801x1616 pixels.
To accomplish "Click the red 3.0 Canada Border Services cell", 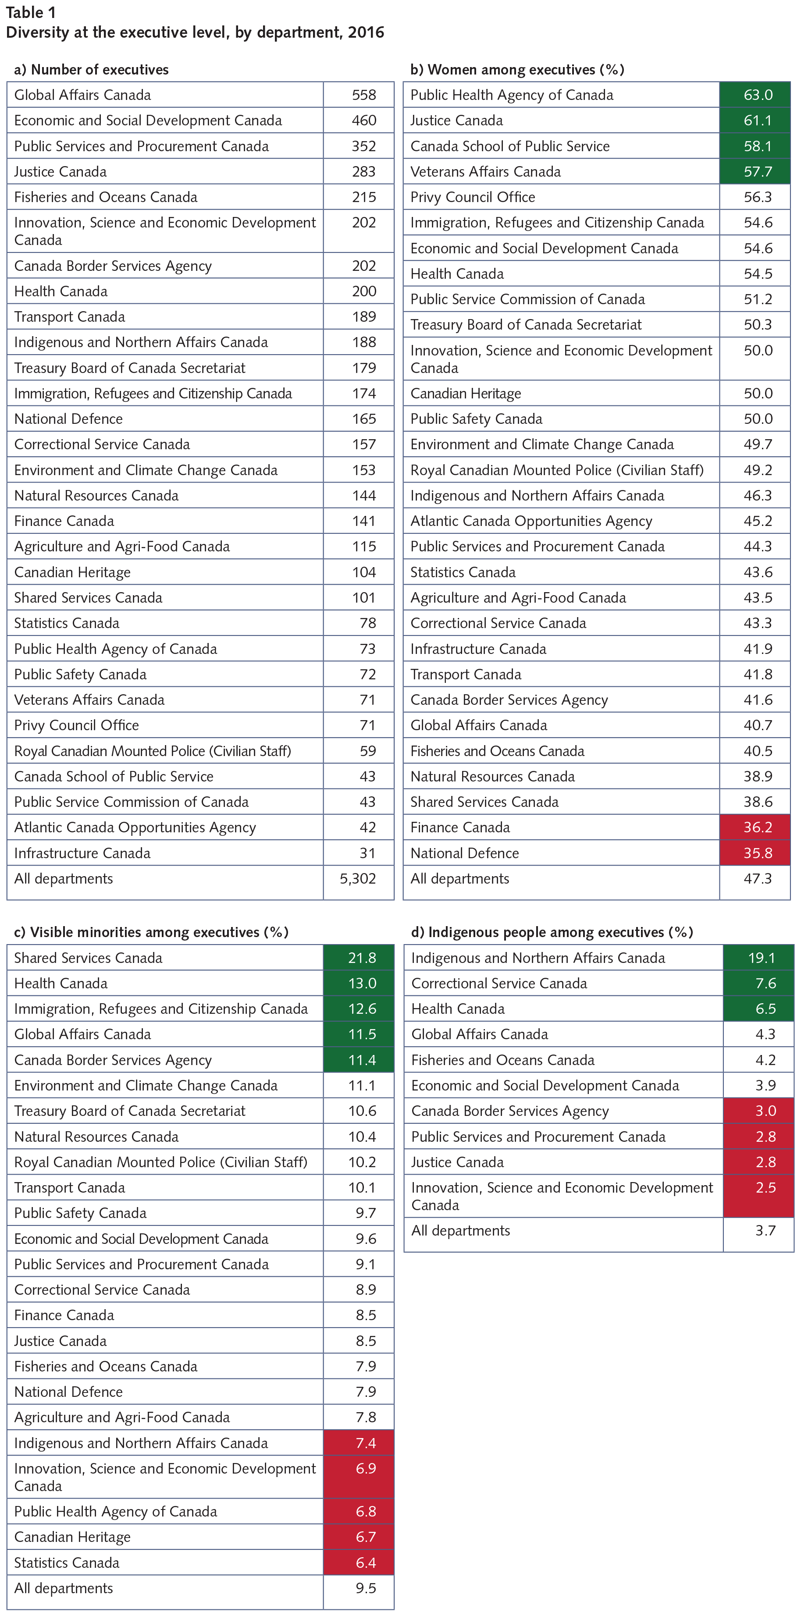I will click(759, 1111).
